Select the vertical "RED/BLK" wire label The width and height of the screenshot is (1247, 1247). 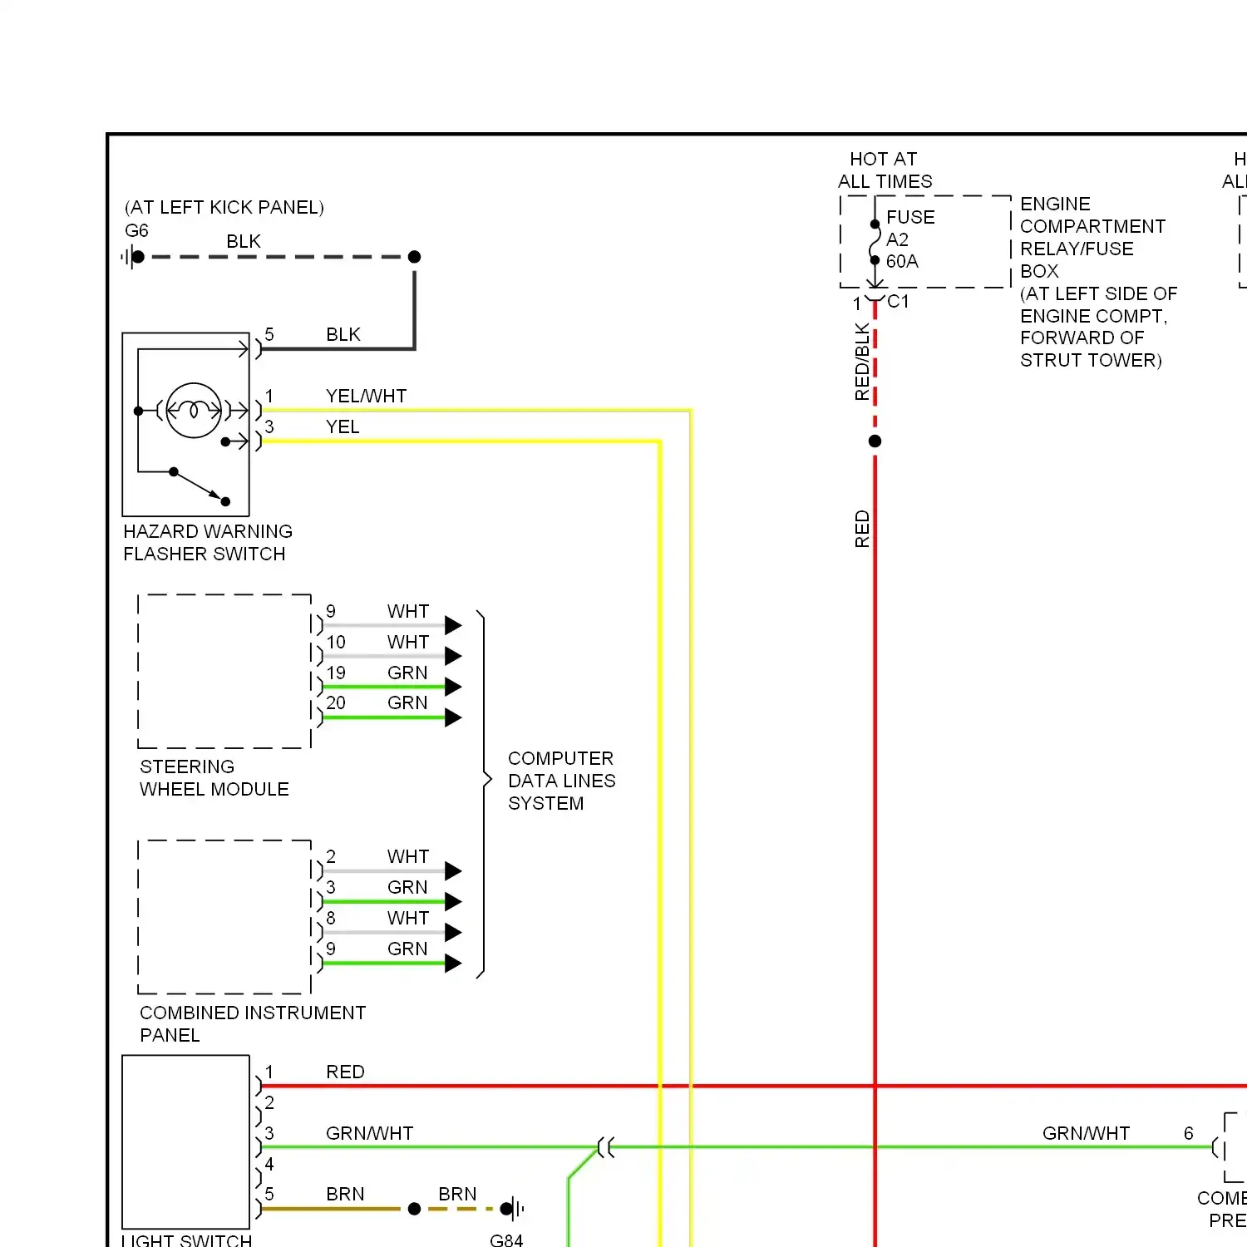(862, 362)
